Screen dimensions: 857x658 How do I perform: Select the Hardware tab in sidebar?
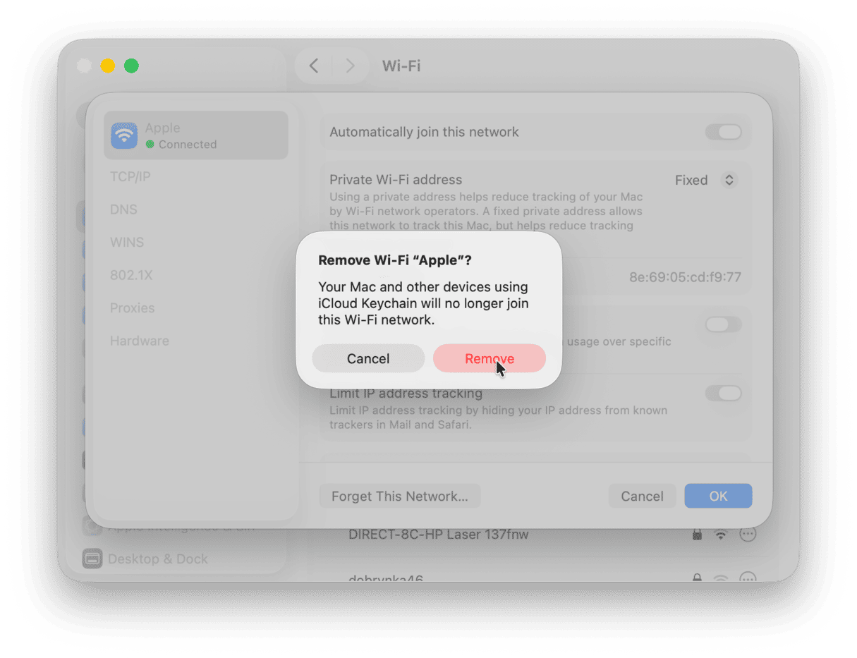140,341
